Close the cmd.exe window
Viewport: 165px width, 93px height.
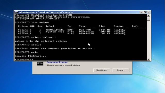pos(148,12)
